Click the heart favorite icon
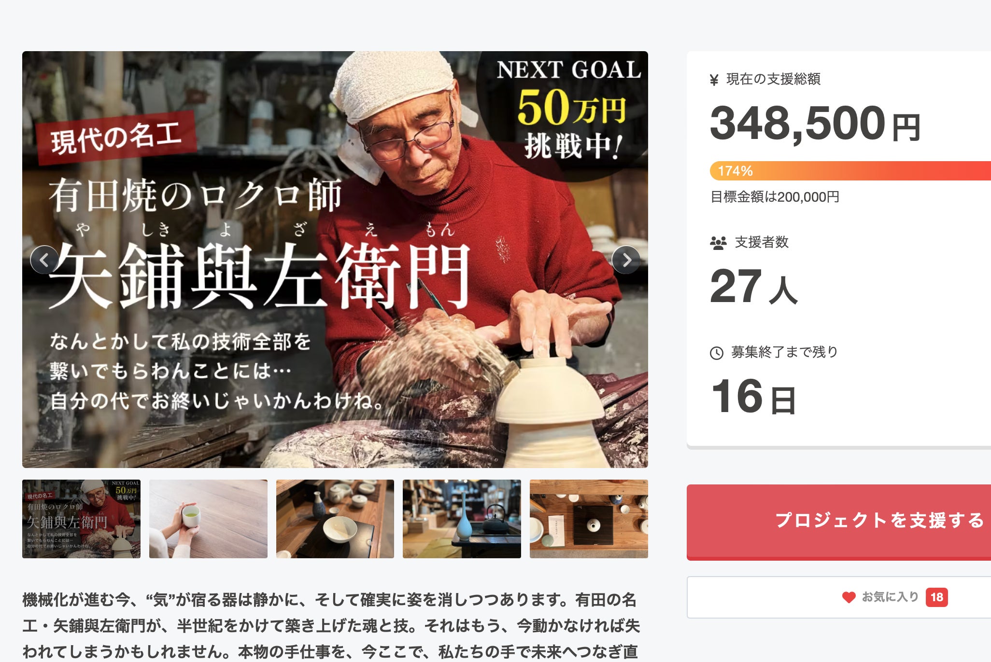 tap(849, 597)
